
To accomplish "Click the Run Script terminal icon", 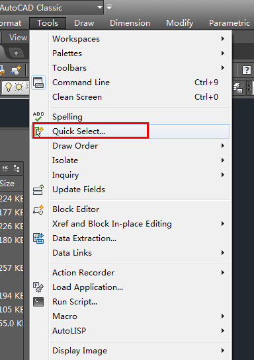I will [x=38, y=302].
